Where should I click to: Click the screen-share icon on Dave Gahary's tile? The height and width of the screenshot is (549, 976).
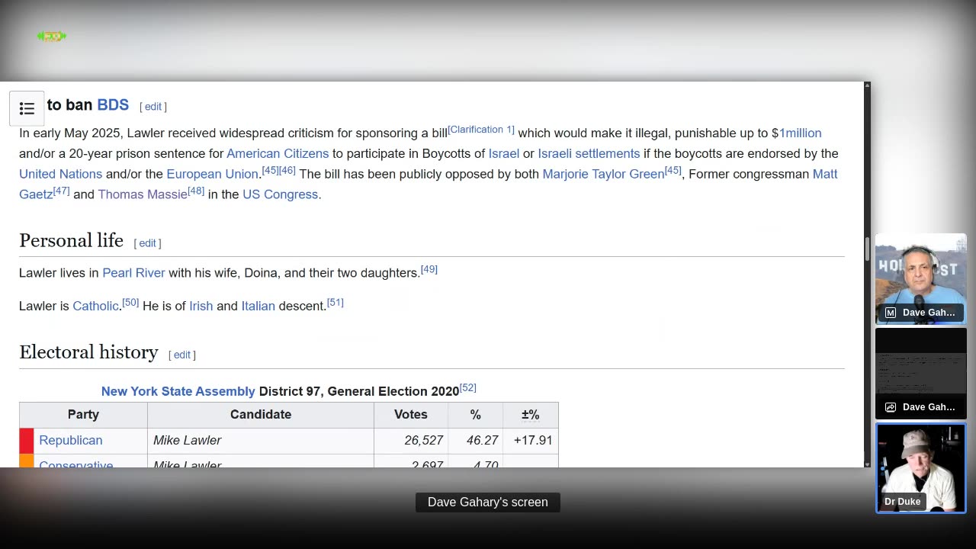[891, 407]
